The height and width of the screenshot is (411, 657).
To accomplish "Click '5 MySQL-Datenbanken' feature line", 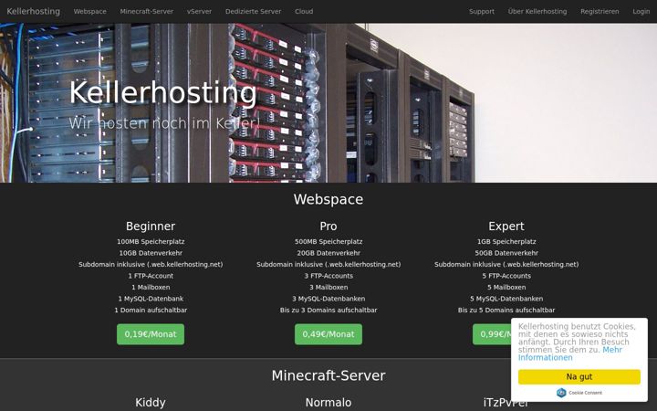I will pyautogui.click(x=506, y=299).
